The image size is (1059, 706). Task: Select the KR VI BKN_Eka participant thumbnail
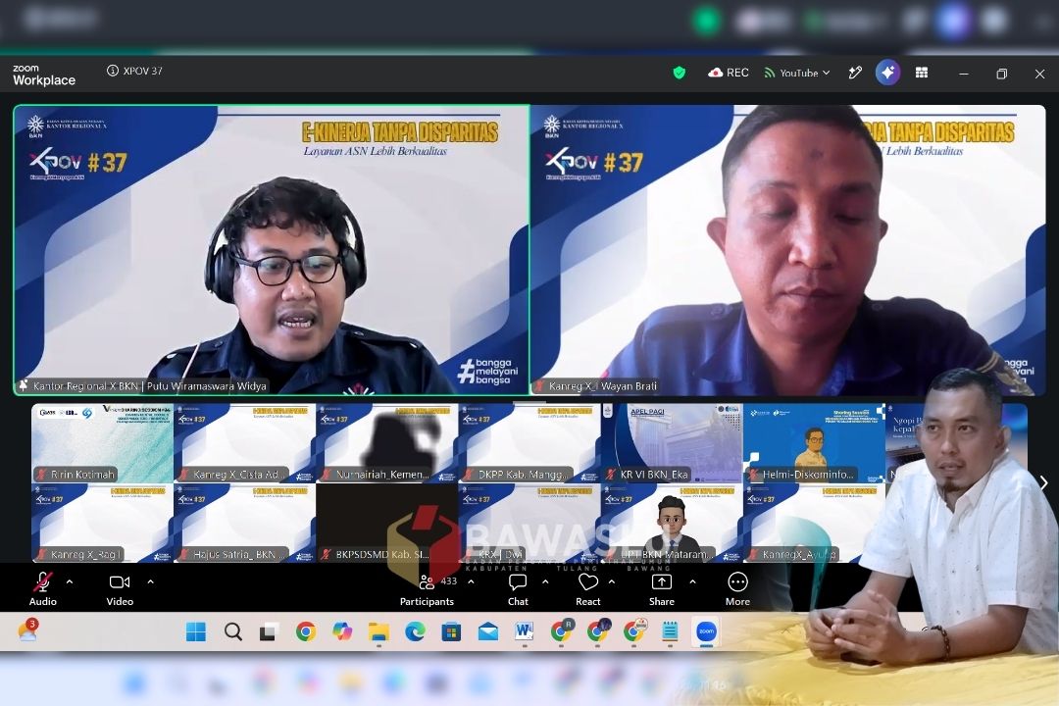pos(672,443)
